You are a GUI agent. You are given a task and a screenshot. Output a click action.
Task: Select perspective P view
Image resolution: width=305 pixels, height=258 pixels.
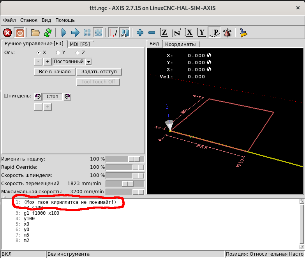click(214, 32)
